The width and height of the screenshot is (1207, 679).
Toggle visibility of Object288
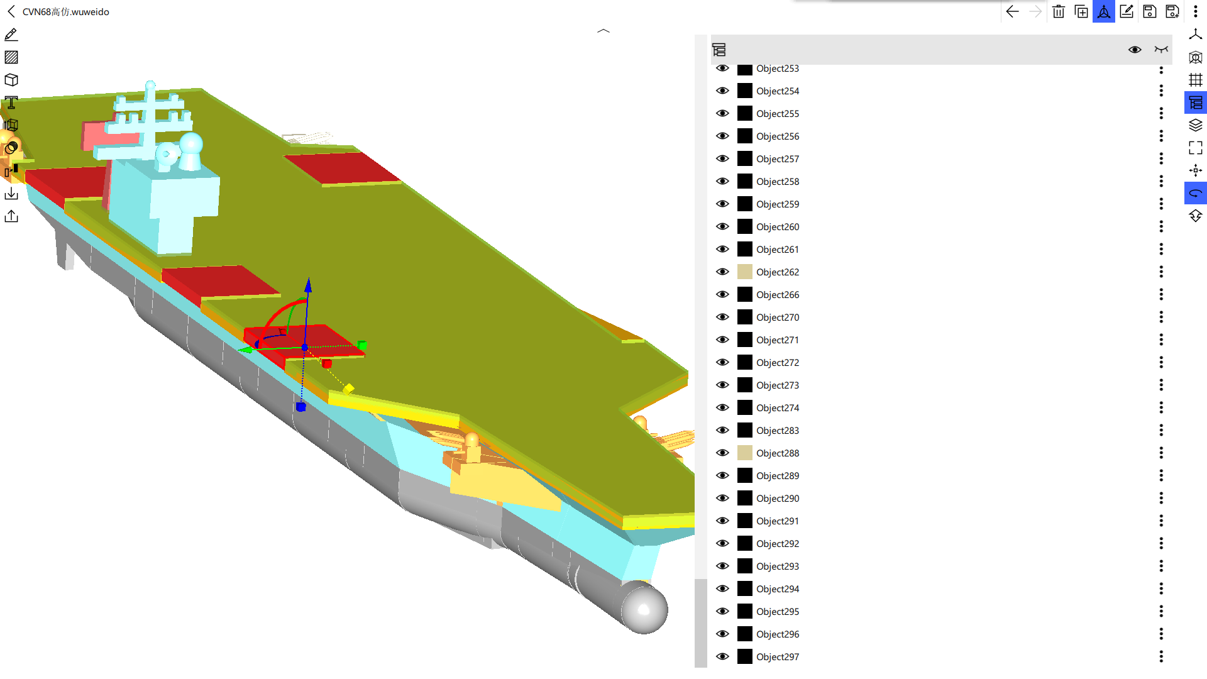coord(723,453)
